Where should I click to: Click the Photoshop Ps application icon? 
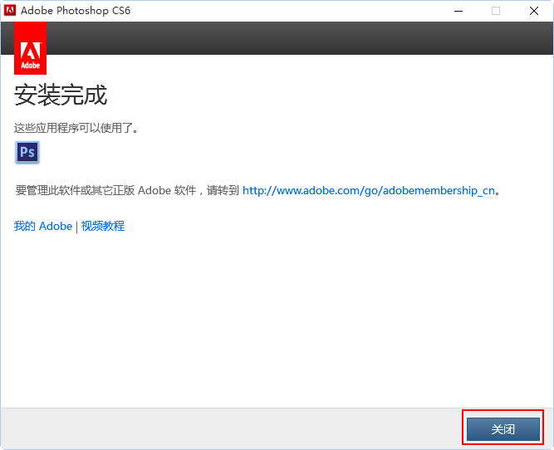[x=27, y=152]
